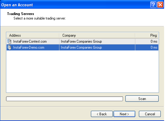Click the server icon beside InstaForex-Demo.com
This screenshot has width=165, height=121.
pos(9,47)
